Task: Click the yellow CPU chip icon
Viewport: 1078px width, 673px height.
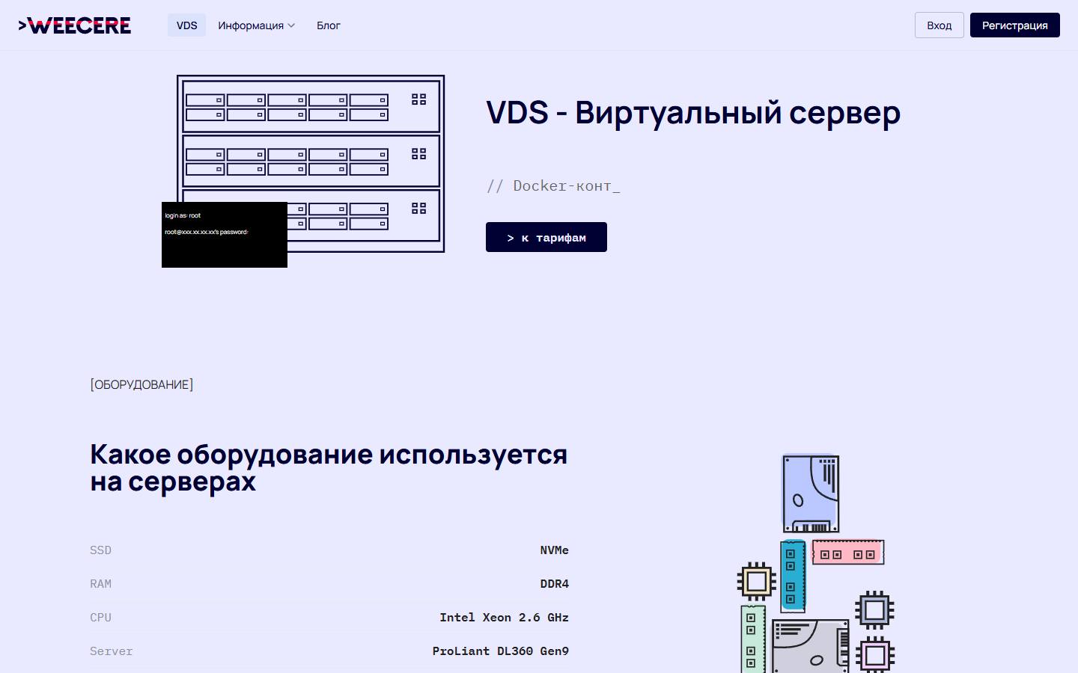Action: pyautogui.click(x=756, y=581)
